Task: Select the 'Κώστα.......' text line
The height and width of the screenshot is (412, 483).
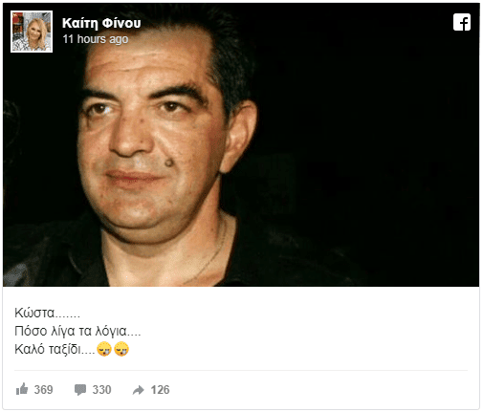Action: coord(47,313)
